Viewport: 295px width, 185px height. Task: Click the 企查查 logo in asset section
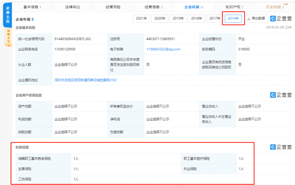pos(281,95)
